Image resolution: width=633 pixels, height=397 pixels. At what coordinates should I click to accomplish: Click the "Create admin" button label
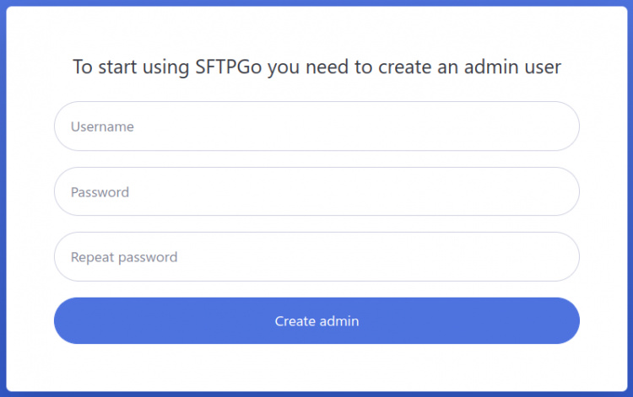tap(316, 321)
